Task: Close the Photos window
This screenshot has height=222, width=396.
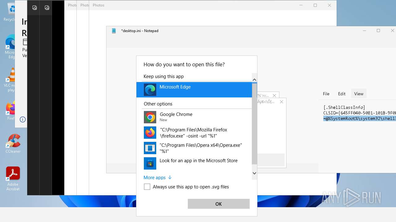Action: [x=329, y=5]
